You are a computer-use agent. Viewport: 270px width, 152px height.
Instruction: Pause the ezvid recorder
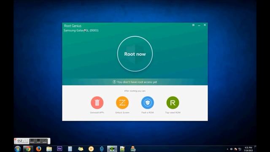click(x=32, y=141)
